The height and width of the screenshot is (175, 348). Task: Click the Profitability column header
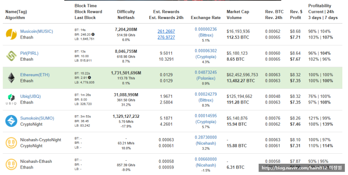point(320,6)
